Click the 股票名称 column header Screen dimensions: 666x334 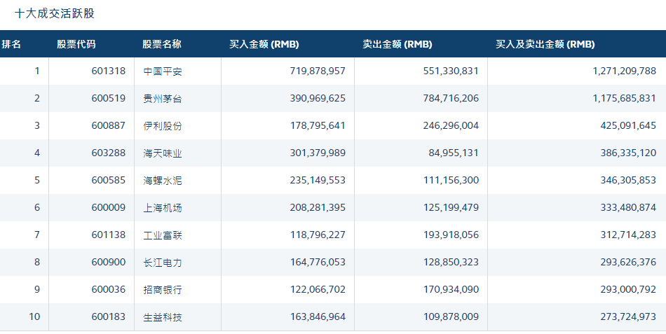162,44
